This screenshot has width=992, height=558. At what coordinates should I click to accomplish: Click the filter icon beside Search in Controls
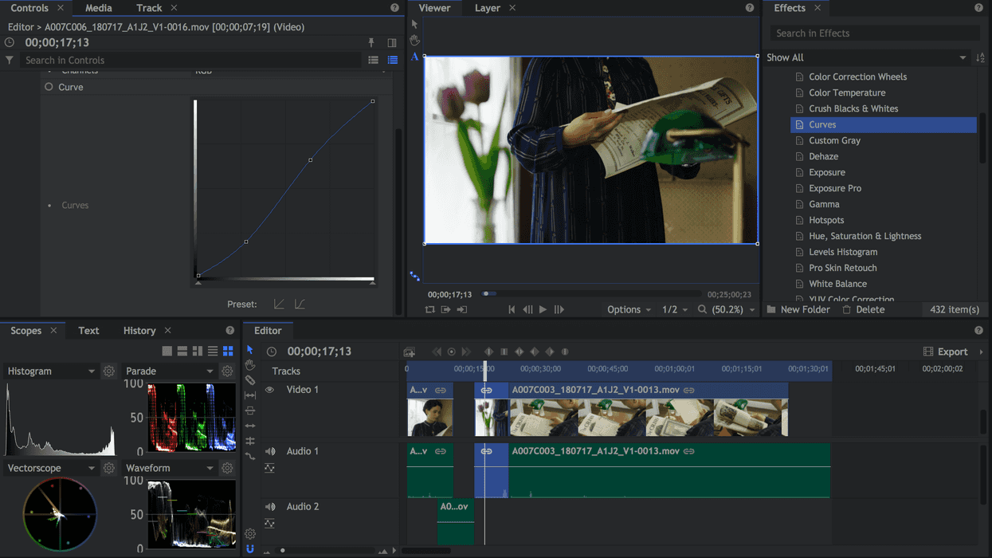tap(10, 61)
